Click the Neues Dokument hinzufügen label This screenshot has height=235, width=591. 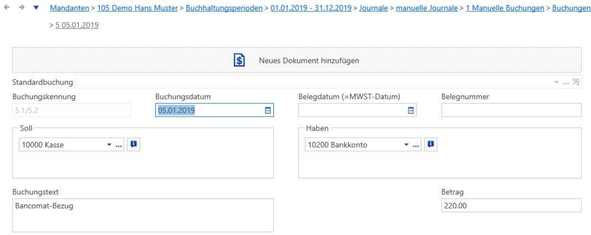[308, 60]
